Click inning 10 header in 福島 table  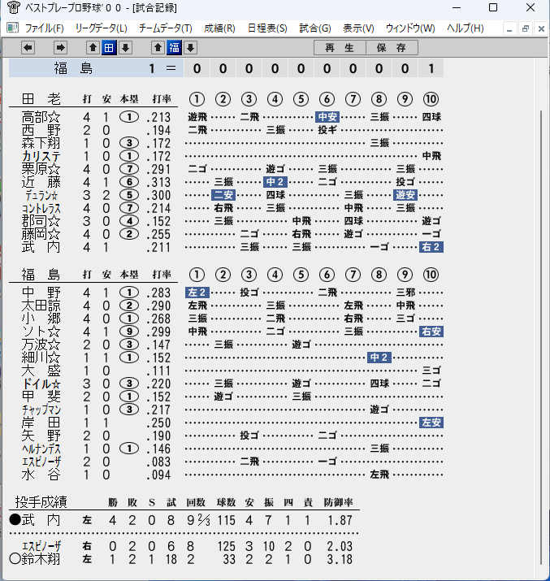431,275
